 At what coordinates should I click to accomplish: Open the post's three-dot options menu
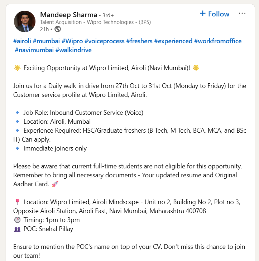(x=242, y=14)
